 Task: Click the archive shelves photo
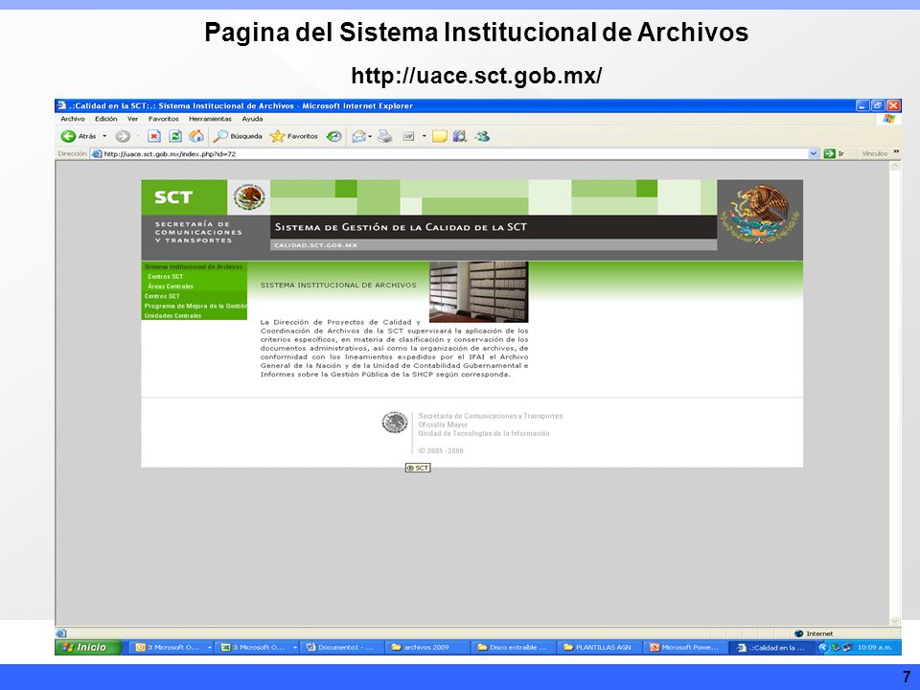479,291
